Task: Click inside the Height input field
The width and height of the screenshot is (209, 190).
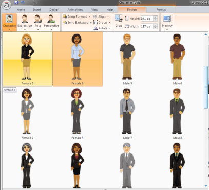Action: coord(147,19)
